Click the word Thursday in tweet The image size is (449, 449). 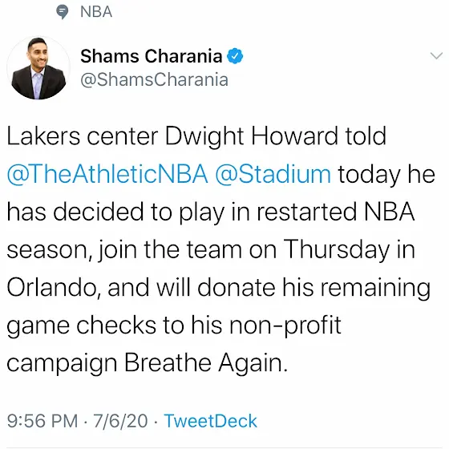[336, 249]
